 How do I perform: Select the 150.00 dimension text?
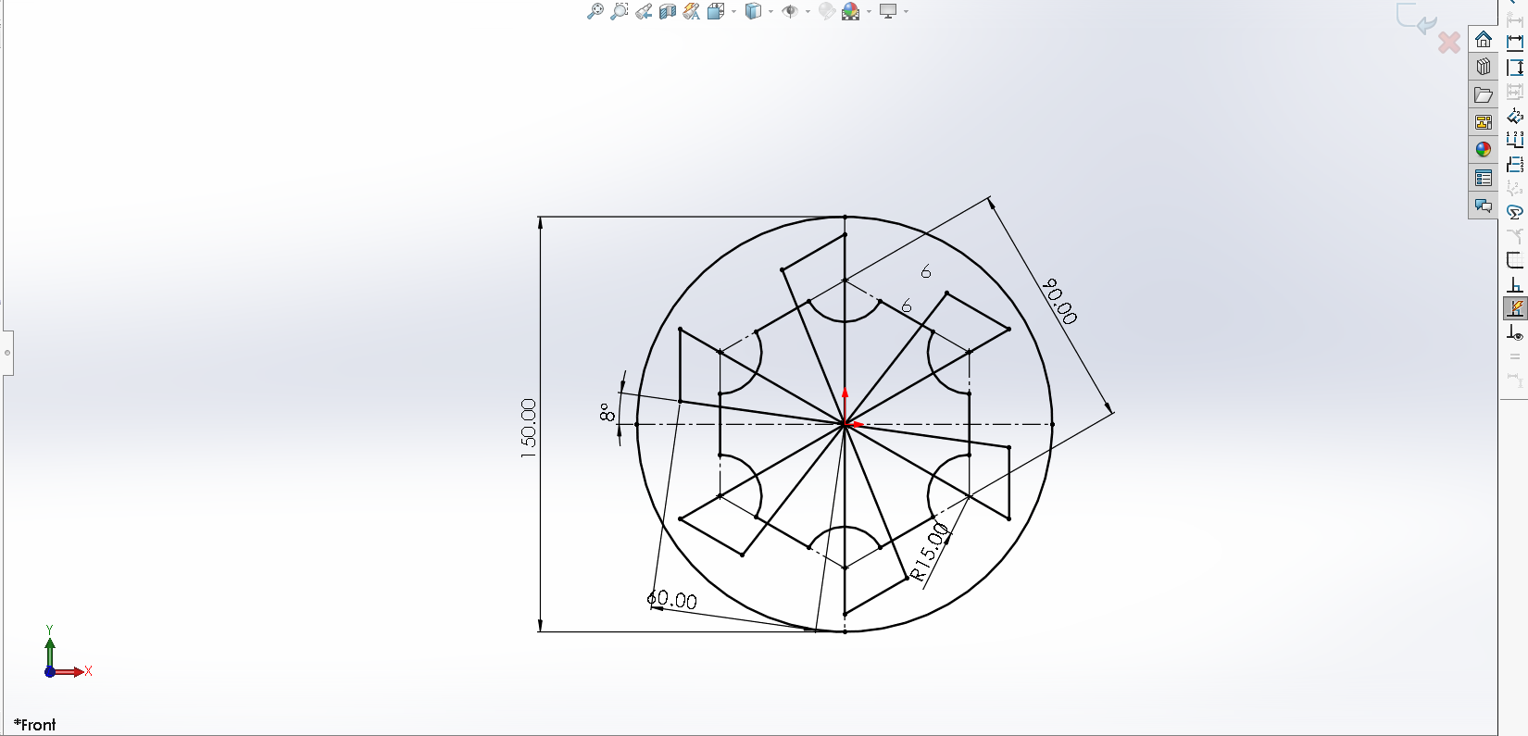pos(528,428)
